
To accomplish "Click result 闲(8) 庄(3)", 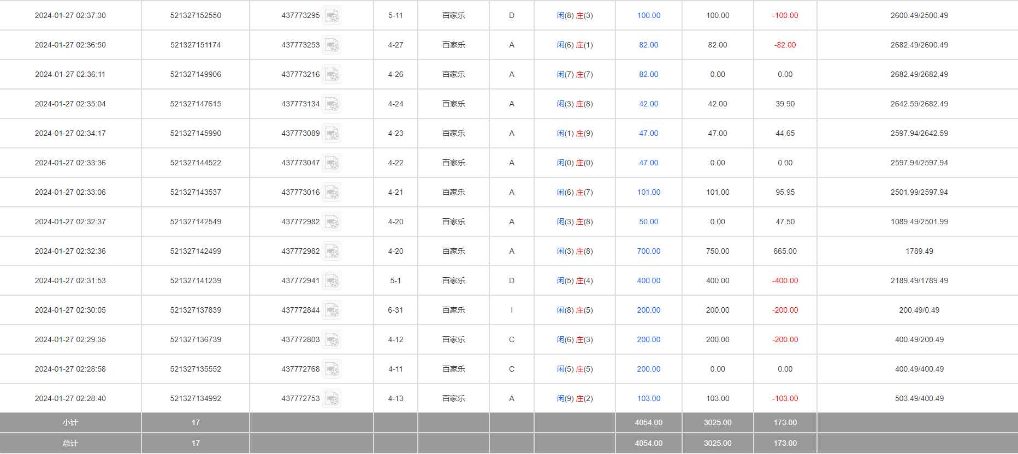I will pos(575,15).
